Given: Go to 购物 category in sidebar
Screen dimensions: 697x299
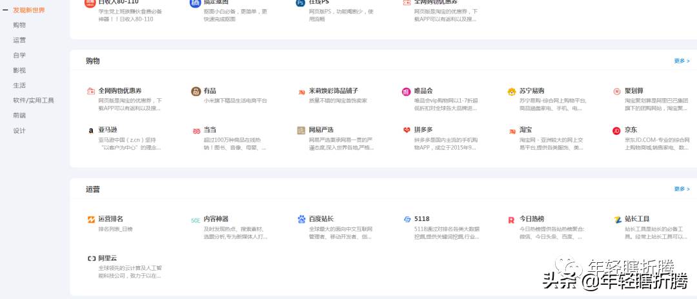Looking at the screenshot, I should 19,25.
